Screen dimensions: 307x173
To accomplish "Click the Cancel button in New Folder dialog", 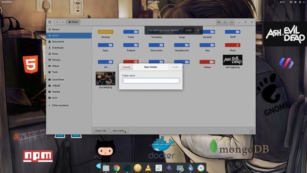I will [x=126, y=67].
